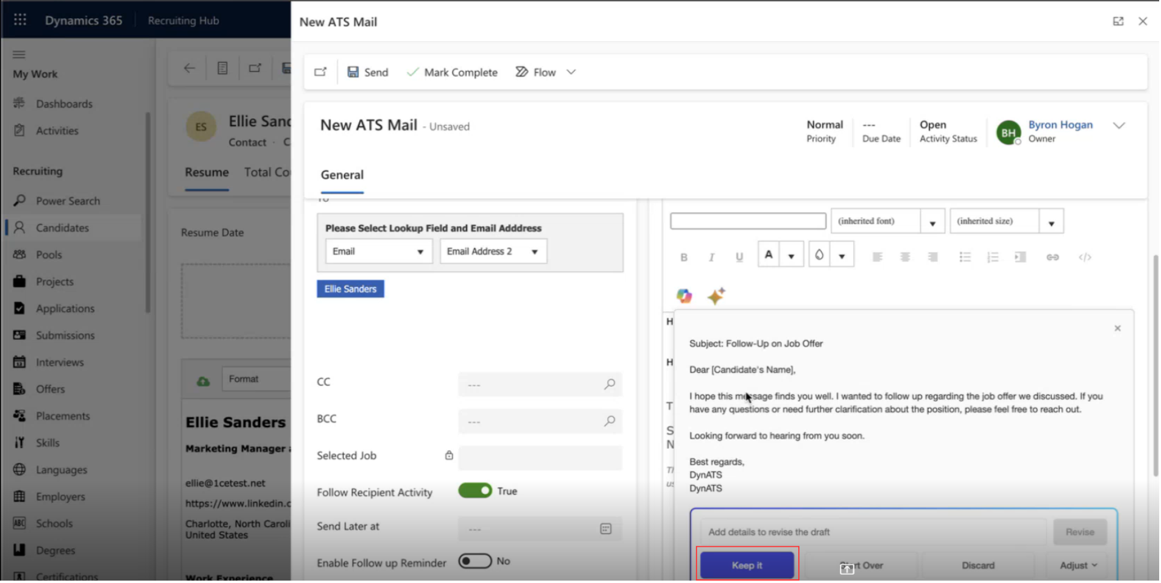The width and height of the screenshot is (1161, 583).
Task: Open the Email lookup field dropdown
Action: [x=379, y=251]
